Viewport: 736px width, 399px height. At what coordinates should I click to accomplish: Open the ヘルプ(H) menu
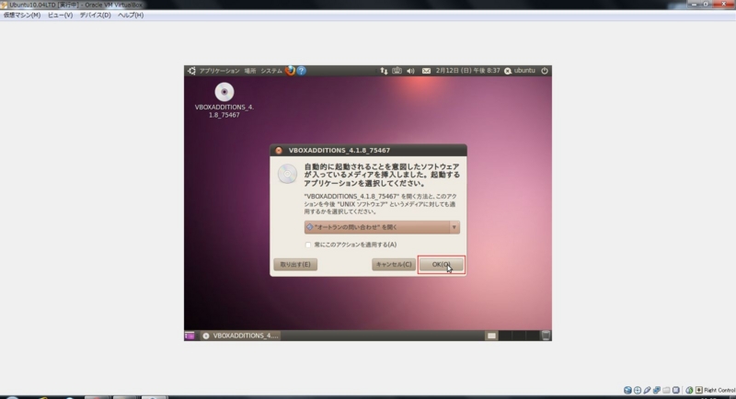coord(131,15)
